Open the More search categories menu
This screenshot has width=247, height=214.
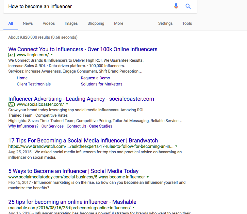coord(119,23)
